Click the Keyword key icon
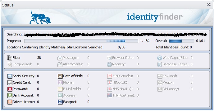The image size is (214, 111). (x=160, y=76)
